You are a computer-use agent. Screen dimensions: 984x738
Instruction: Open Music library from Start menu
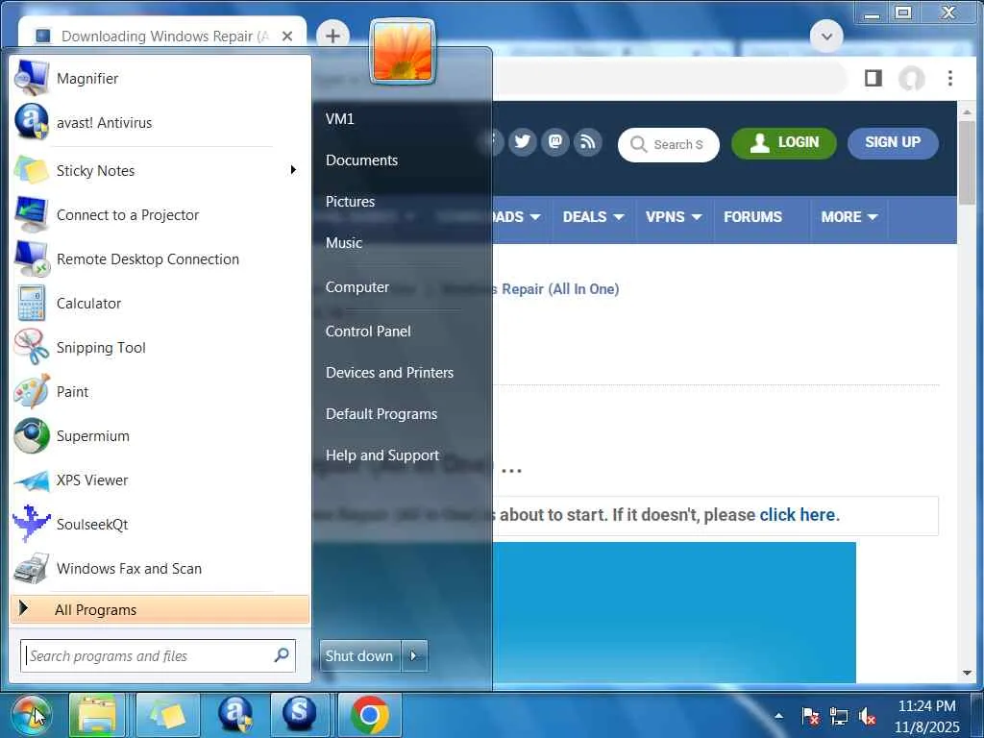coord(344,243)
